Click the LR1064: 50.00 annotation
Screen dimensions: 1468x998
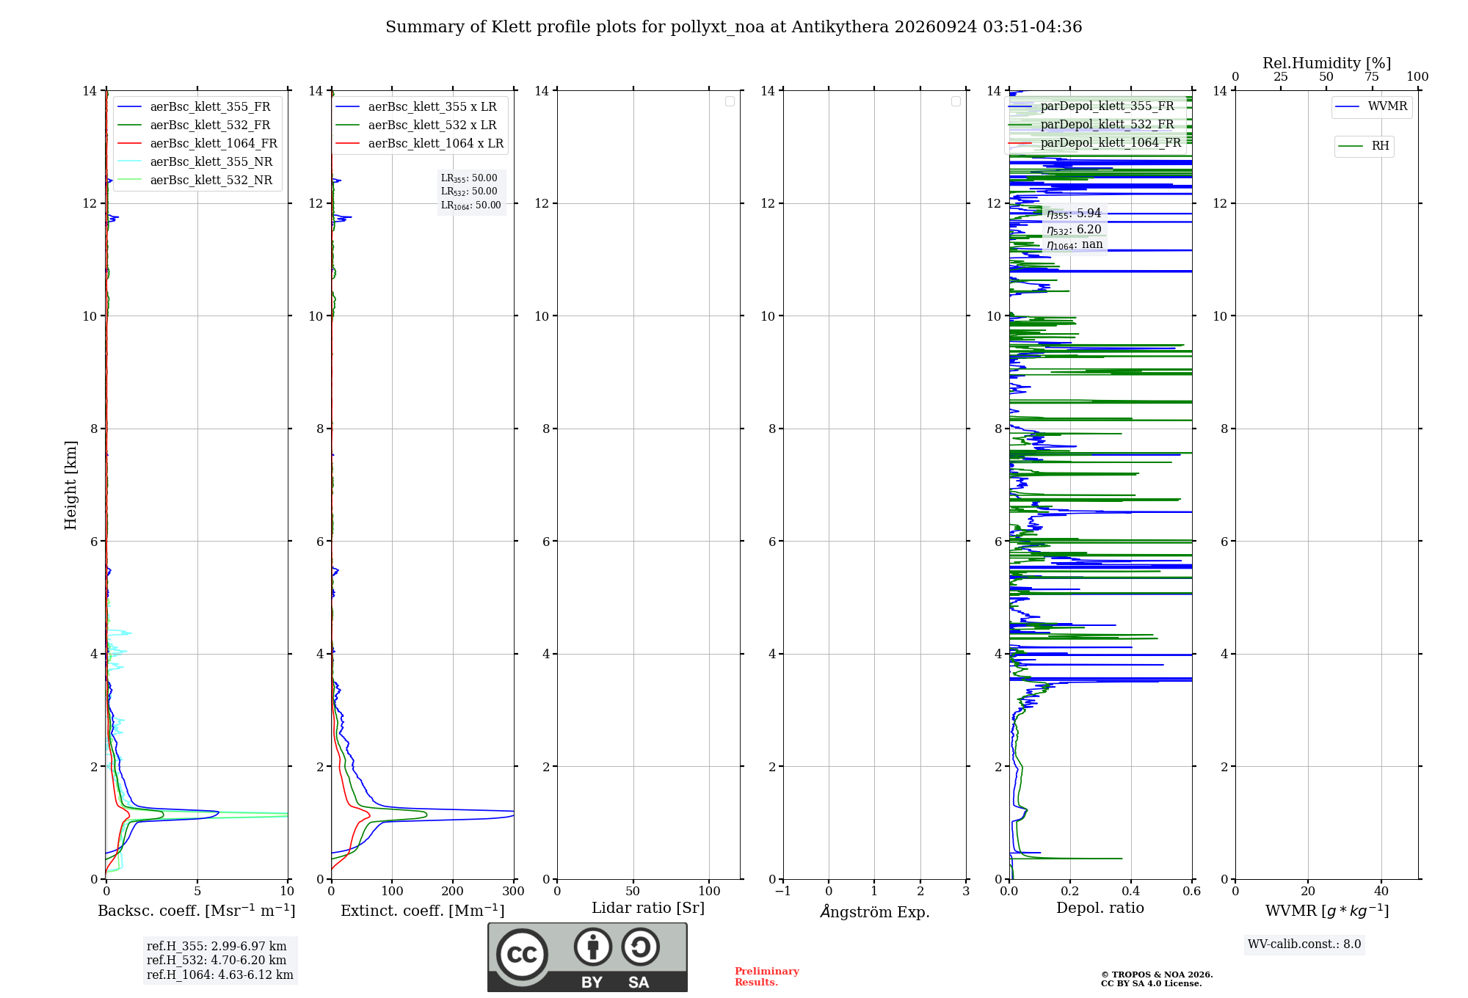tap(471, 205)
